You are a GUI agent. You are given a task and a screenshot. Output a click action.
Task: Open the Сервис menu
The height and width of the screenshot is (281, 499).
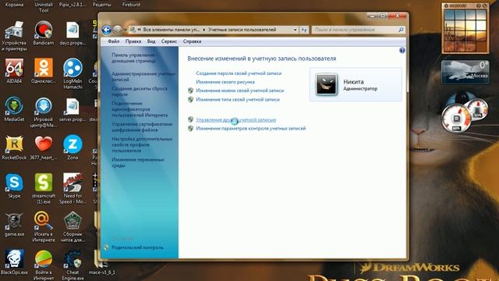(169, 41)
